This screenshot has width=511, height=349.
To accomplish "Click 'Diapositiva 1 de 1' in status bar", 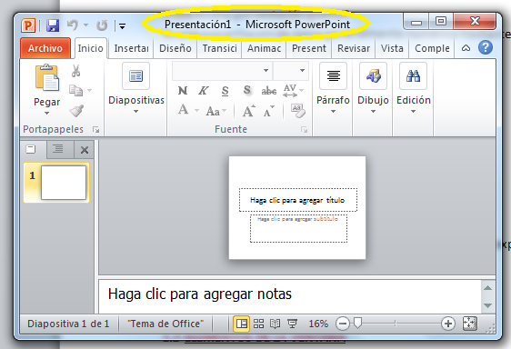I will pos(68,324).
